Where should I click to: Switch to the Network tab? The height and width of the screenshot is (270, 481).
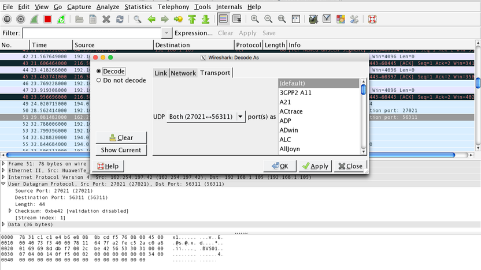183,73
